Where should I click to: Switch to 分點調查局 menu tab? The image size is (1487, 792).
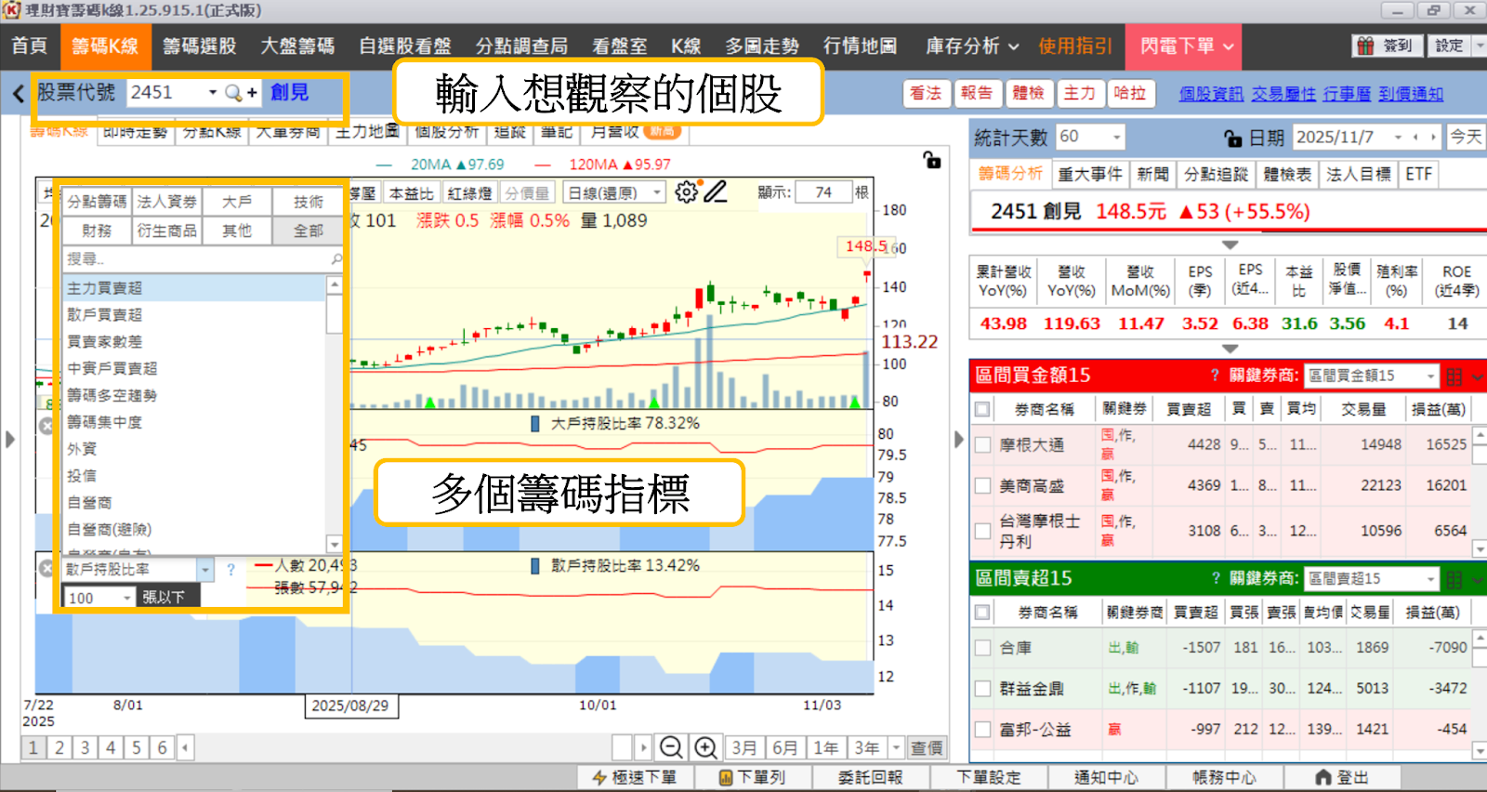521,46
